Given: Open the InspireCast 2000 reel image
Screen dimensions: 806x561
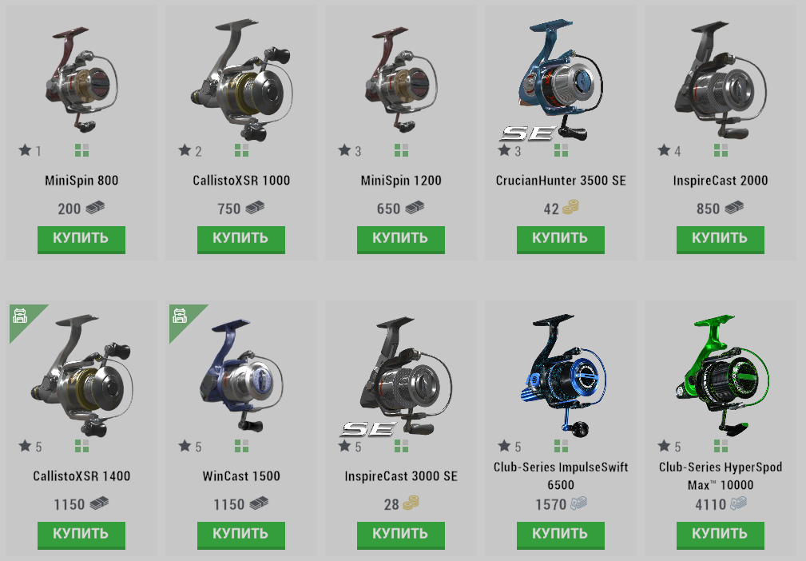Looking at the screenshot, I should point(721,80).
